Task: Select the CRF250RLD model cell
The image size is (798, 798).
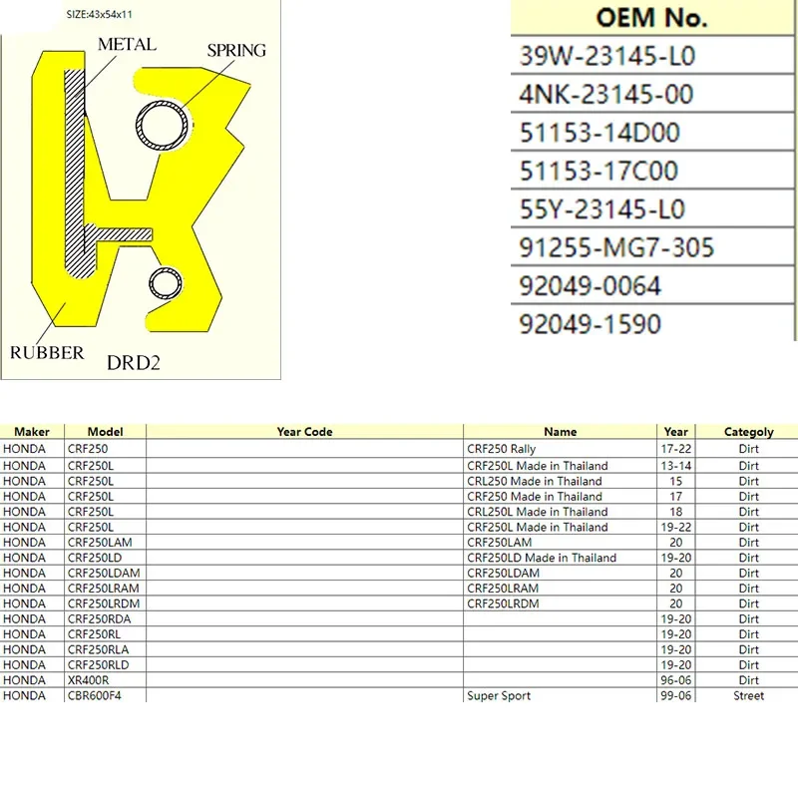Action: (106, 664)
